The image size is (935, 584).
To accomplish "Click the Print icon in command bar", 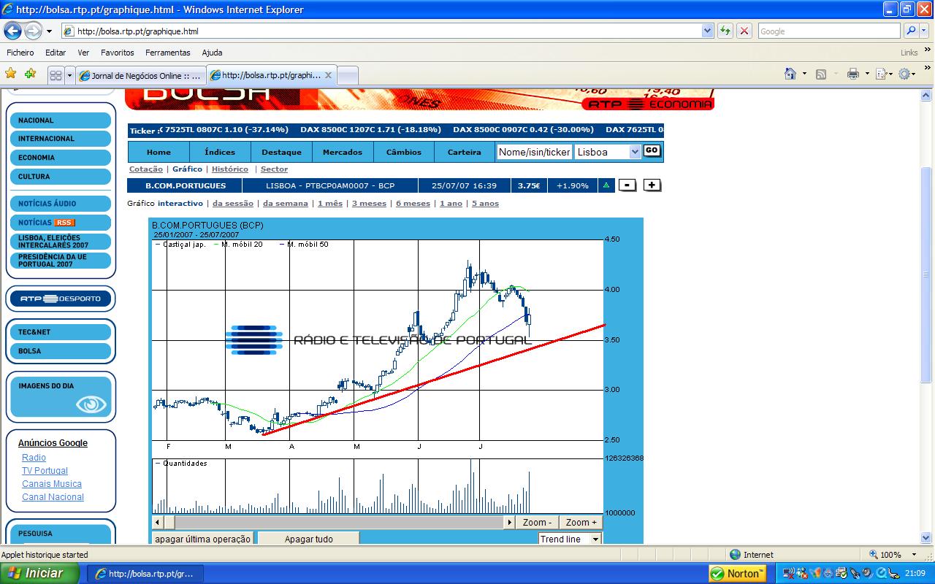I will 852,74.
